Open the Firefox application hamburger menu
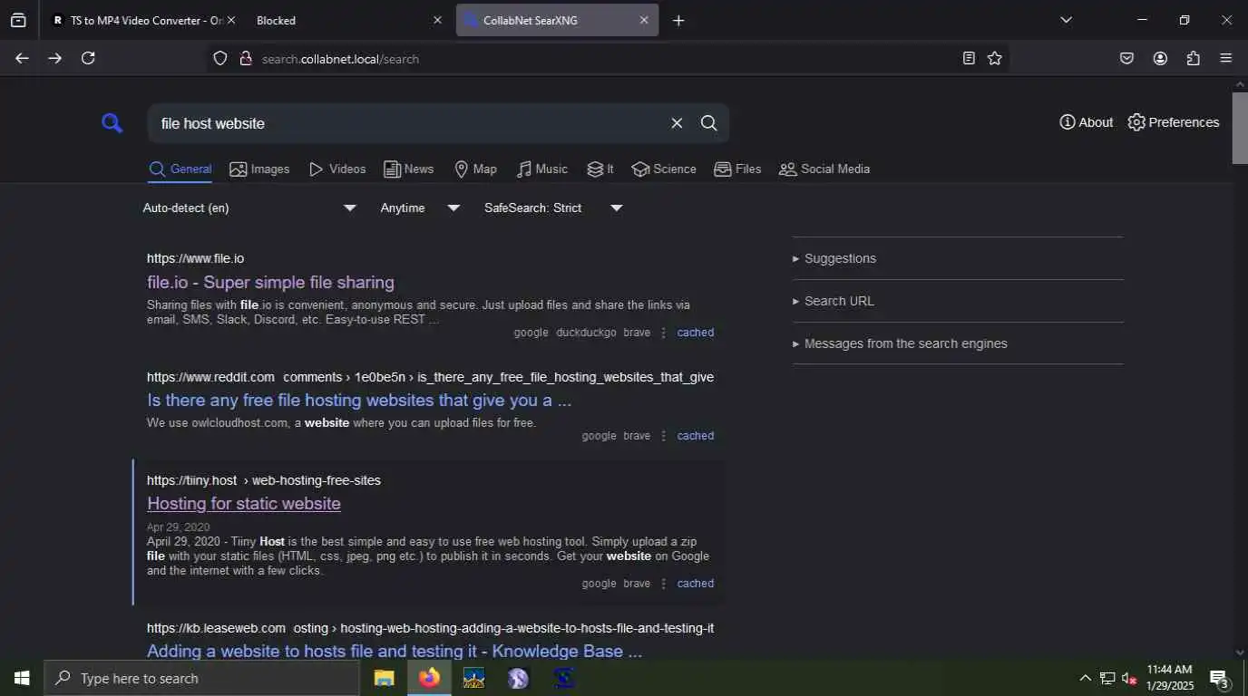 point(1226,58)
